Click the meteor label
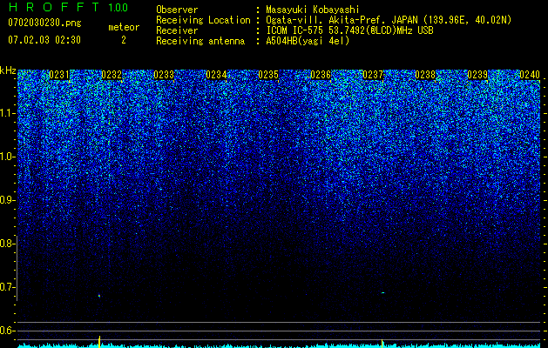This screenshot has height=348, width=548. coord(124,27)
